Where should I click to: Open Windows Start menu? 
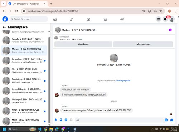(4, 129)
